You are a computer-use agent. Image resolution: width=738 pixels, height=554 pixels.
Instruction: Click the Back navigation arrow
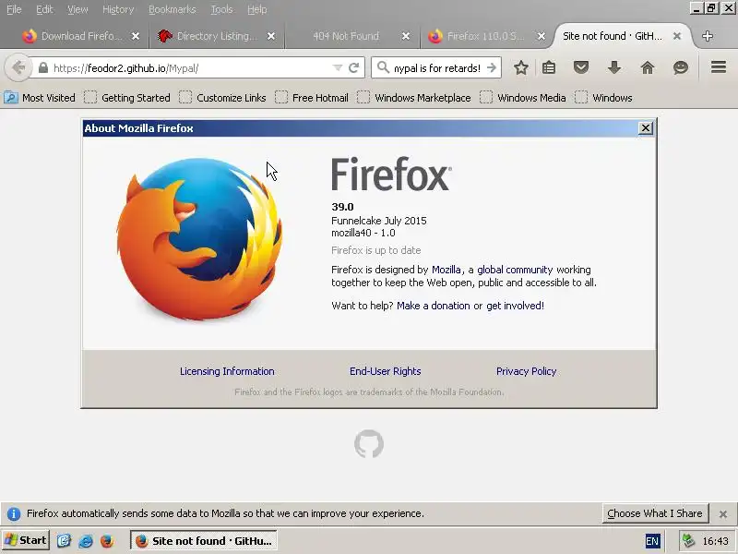(18, 67)
